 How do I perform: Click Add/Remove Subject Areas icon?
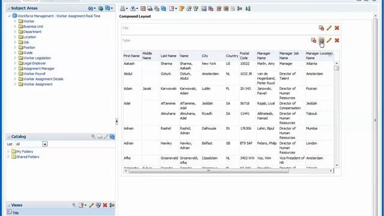(x=107, y=8)
